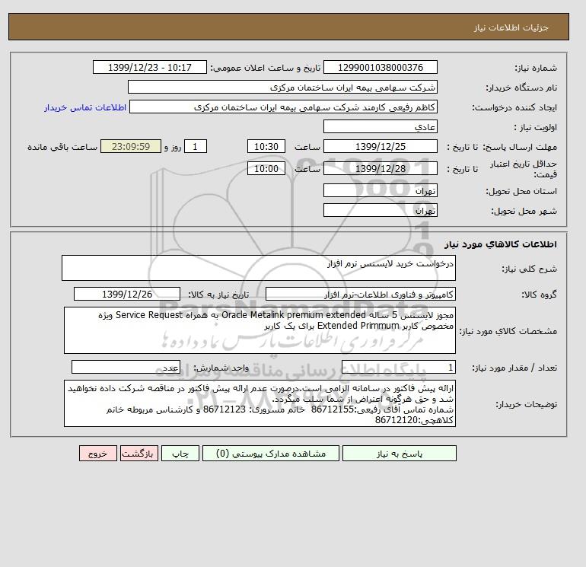
Task: Click the مشخصات کالای مورد نیاز label
Action: (508, 331)
